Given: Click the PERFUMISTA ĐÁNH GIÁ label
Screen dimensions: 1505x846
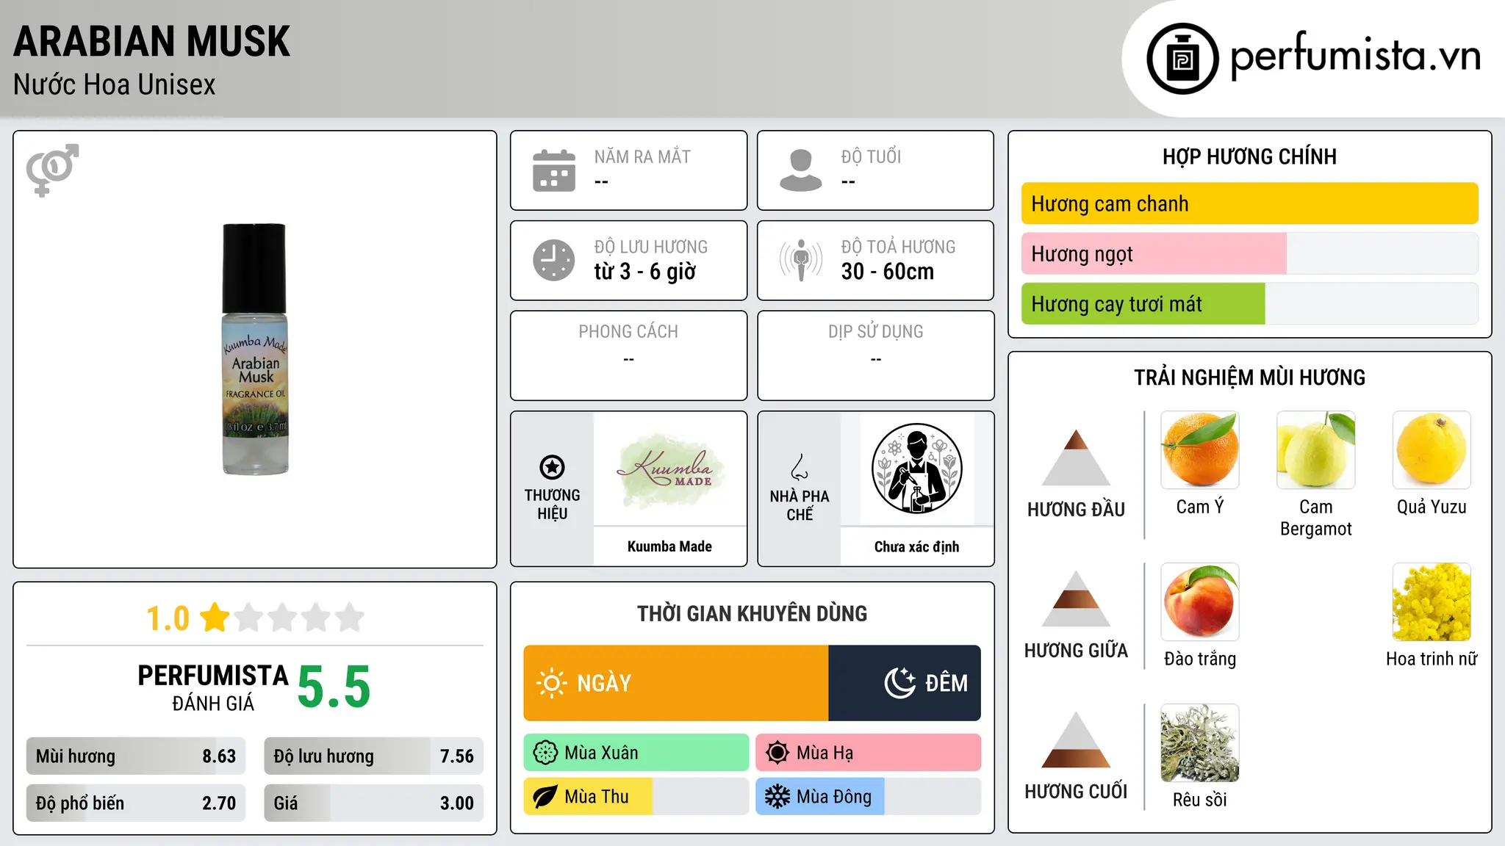Looking at the screenshot, I should pos(213,687).
